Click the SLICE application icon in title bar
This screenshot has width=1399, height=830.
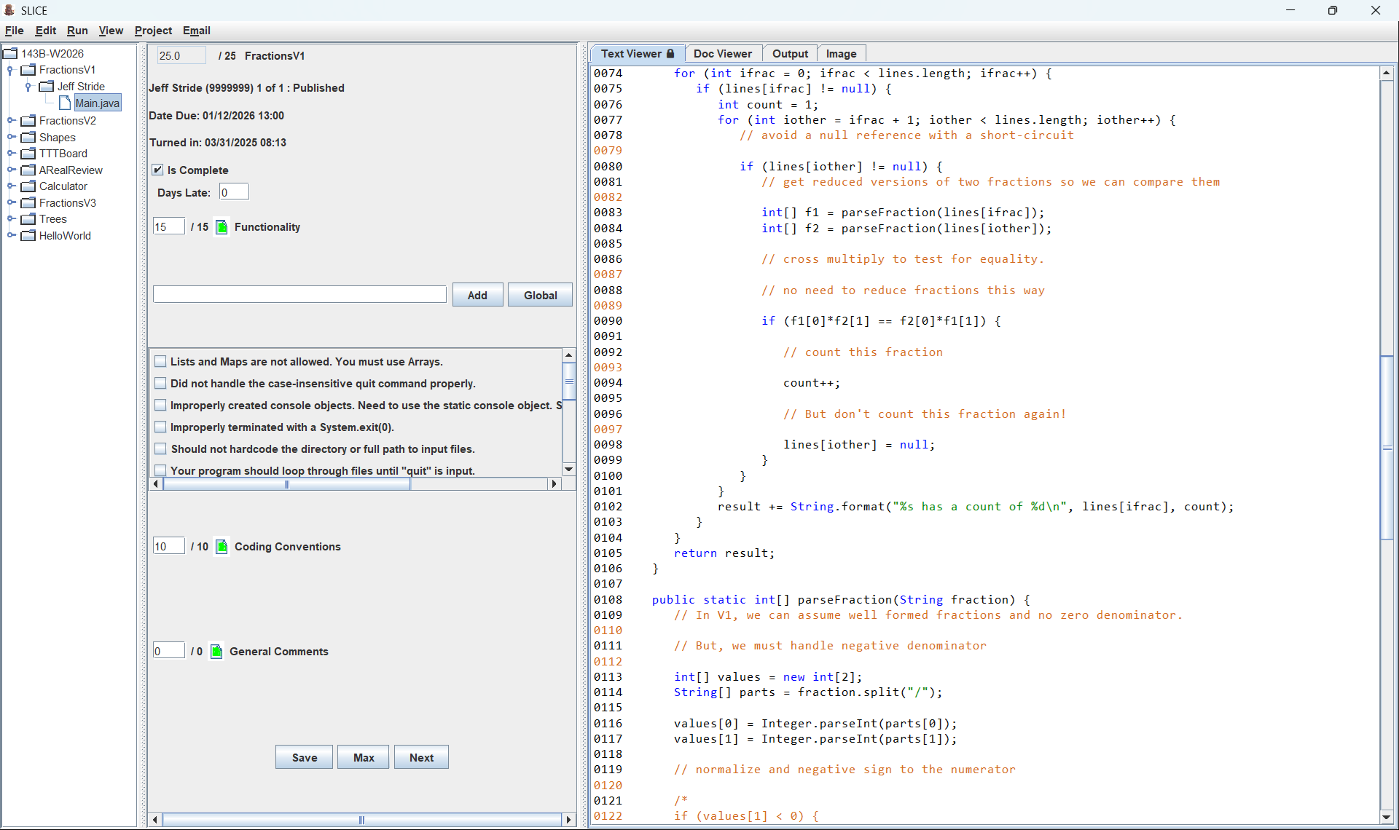click(x=9, y=10)
